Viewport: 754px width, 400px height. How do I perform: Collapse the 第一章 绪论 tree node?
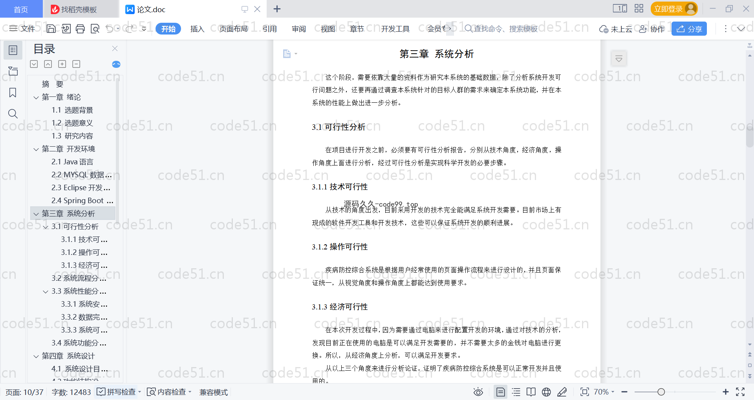36,97
